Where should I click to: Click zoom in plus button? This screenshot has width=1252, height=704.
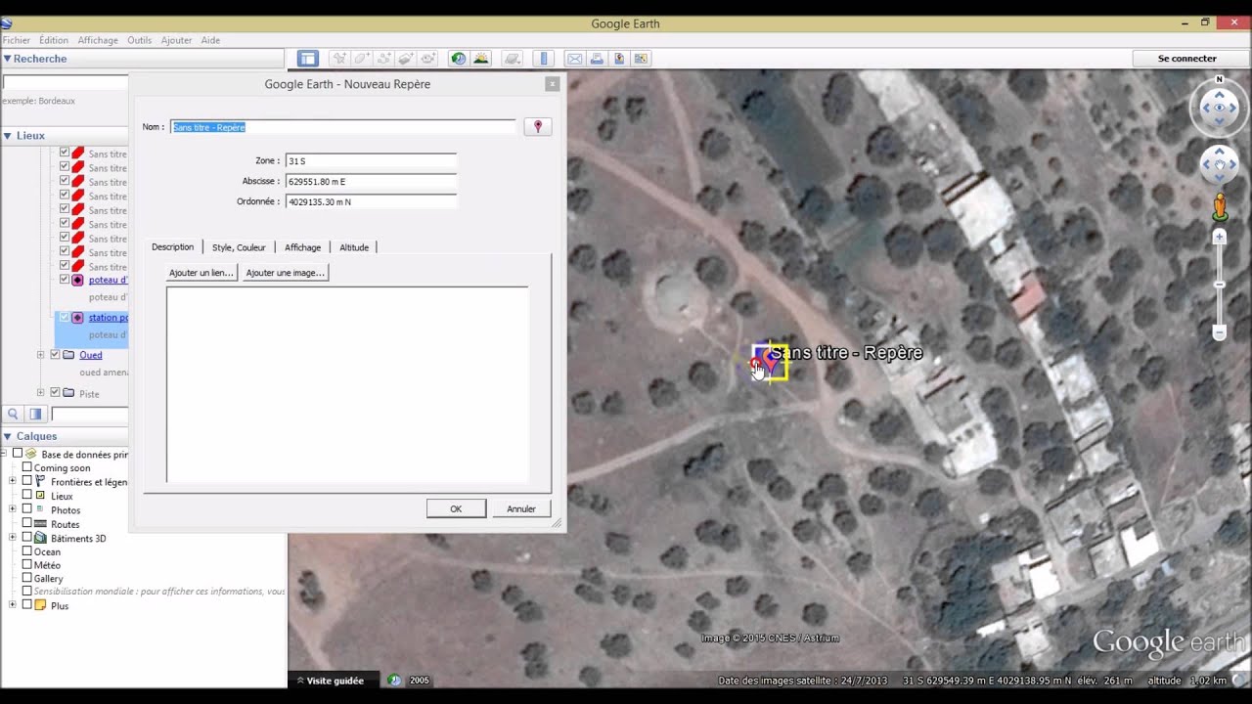[1219, 238]
